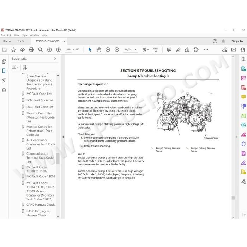
Task: Toggle the Page Thumbnails panel
Action: coord(4,61)
